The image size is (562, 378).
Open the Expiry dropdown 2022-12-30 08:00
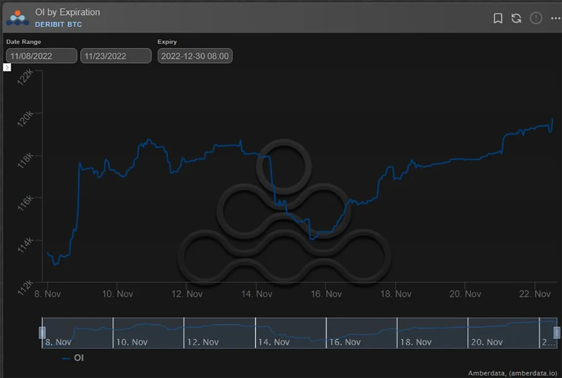click(x=195, y=56)
